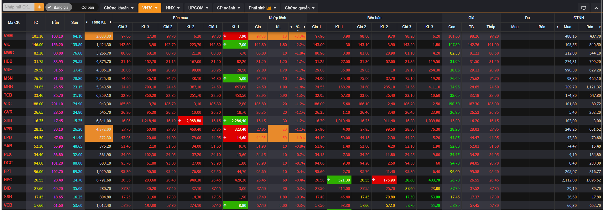Image resolution: width=603 pixels, height=210 pixels.
Task: Click the right arrow beside Tổng KL
Action: pos(111,22)
